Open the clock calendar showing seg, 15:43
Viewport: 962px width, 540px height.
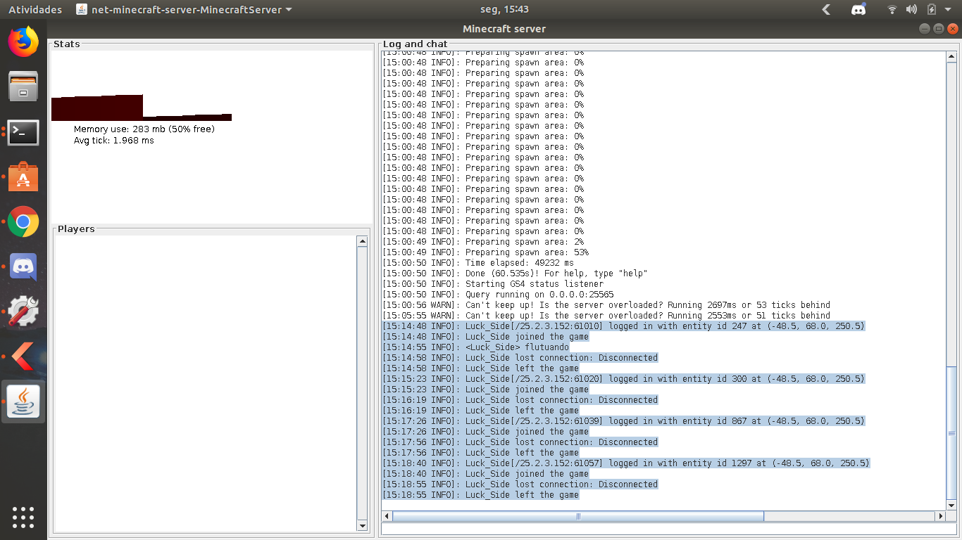point(504,10)
